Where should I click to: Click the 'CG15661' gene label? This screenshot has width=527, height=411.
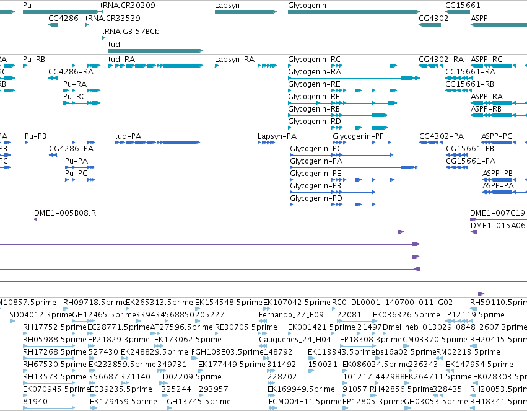point(463,6)
